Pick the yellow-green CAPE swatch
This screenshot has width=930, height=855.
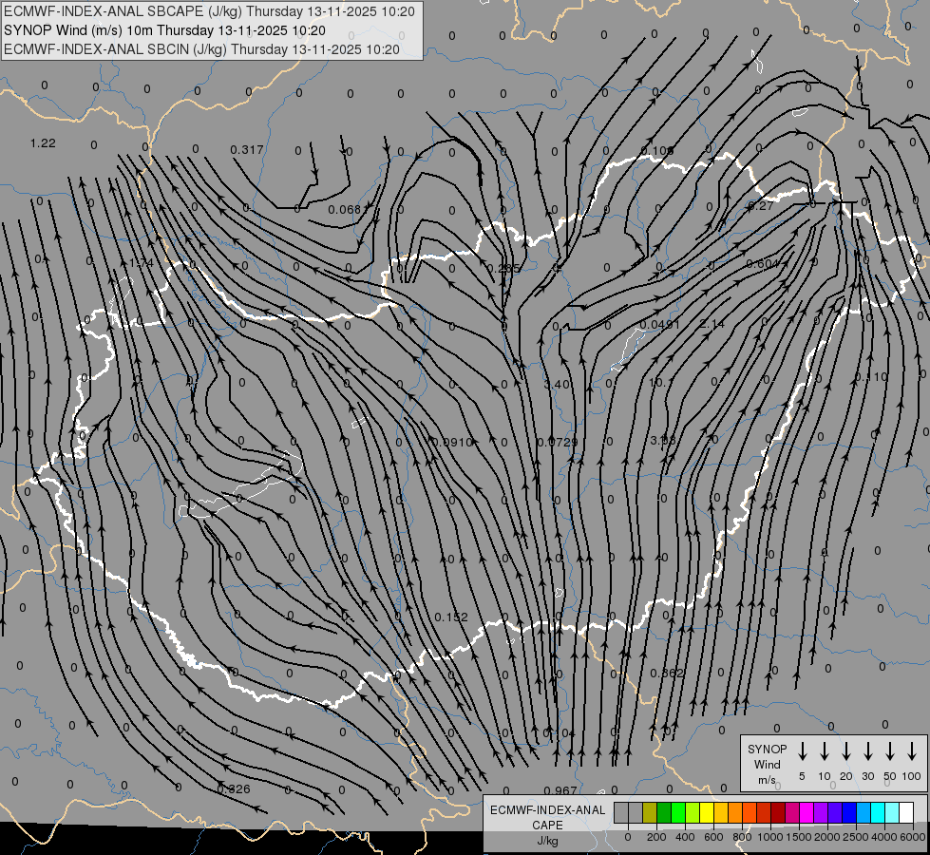(693, 813)
